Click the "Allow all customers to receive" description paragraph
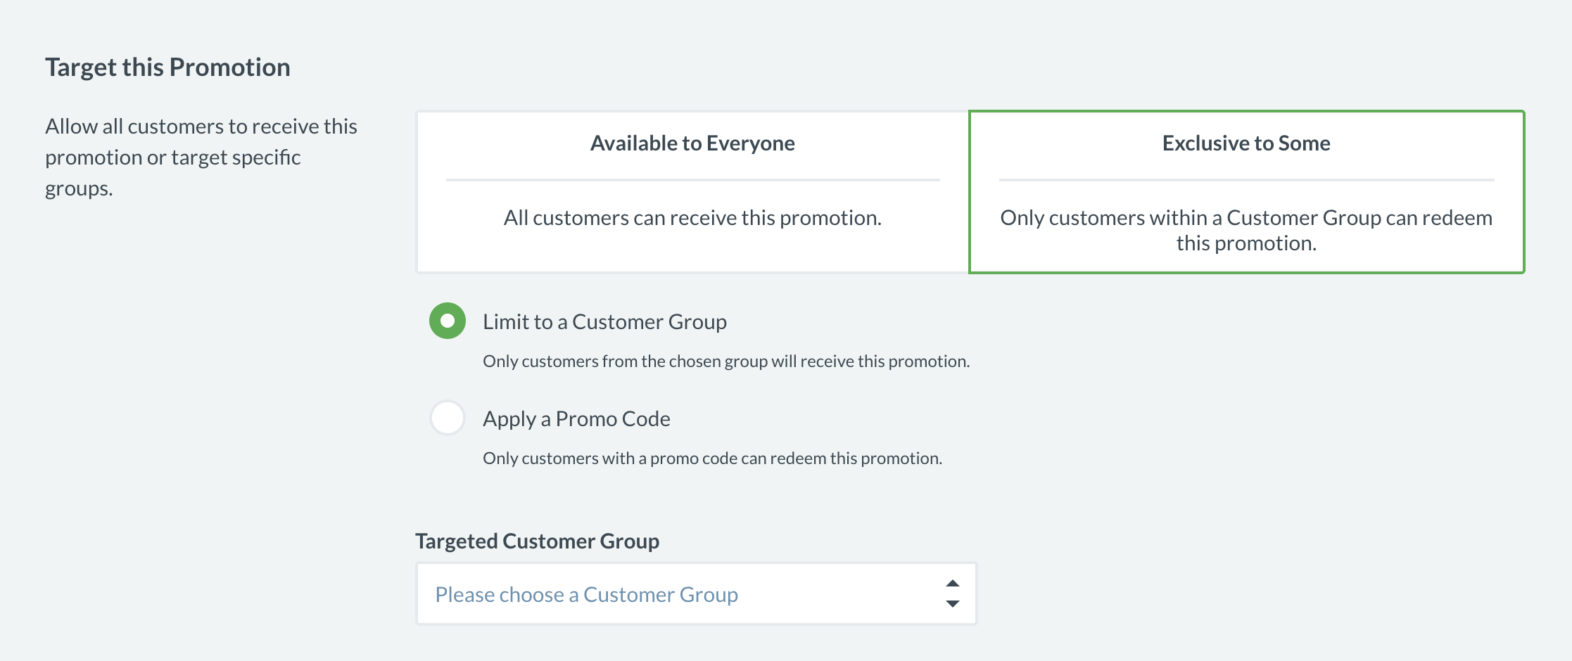The width and height of the screenshot is (1572, 661). 201,158
